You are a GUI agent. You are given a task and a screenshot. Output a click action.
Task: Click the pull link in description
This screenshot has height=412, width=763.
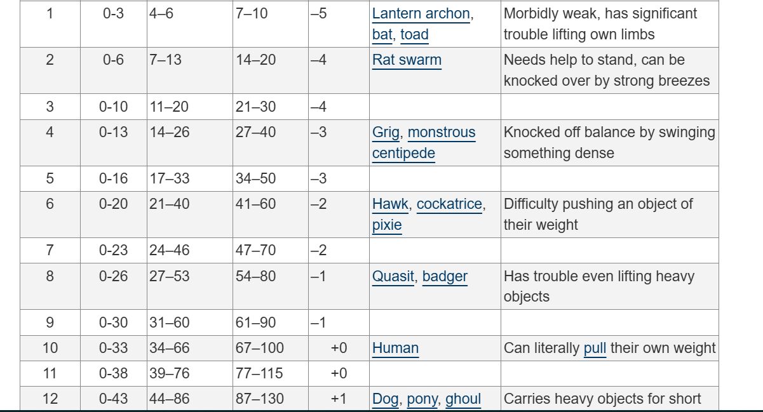pyautogui.click(x=595, y=349)
